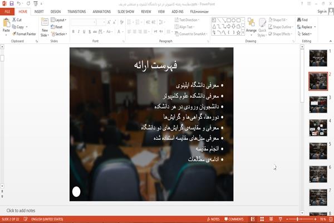334x223 pixels.
Task: Open Shape Fill dropdown
Action: [278, 20]
